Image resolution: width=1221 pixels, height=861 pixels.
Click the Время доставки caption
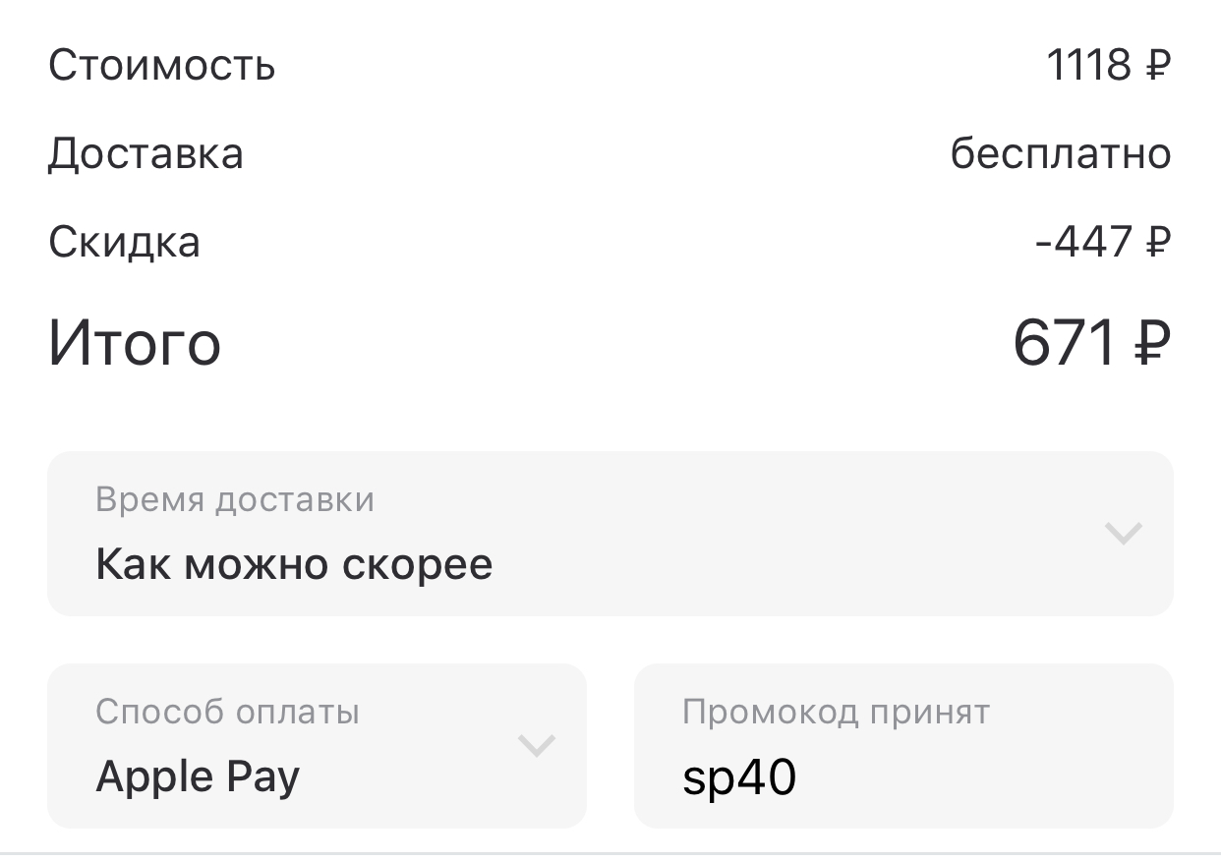click(x=235, y=499)
